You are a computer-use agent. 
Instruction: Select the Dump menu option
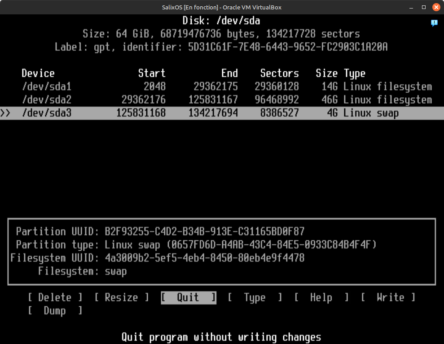coord(55,311)
